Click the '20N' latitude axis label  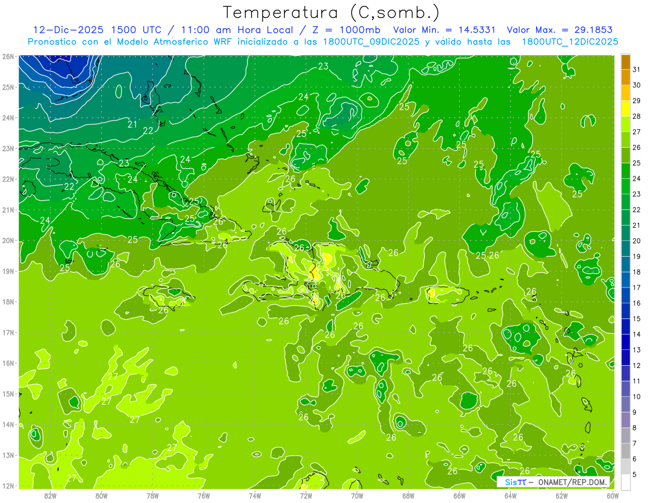coord(8,240)
